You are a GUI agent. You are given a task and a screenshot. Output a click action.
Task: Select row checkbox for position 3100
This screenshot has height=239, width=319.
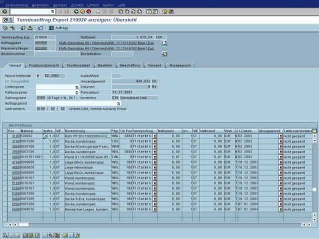[4, 136]
